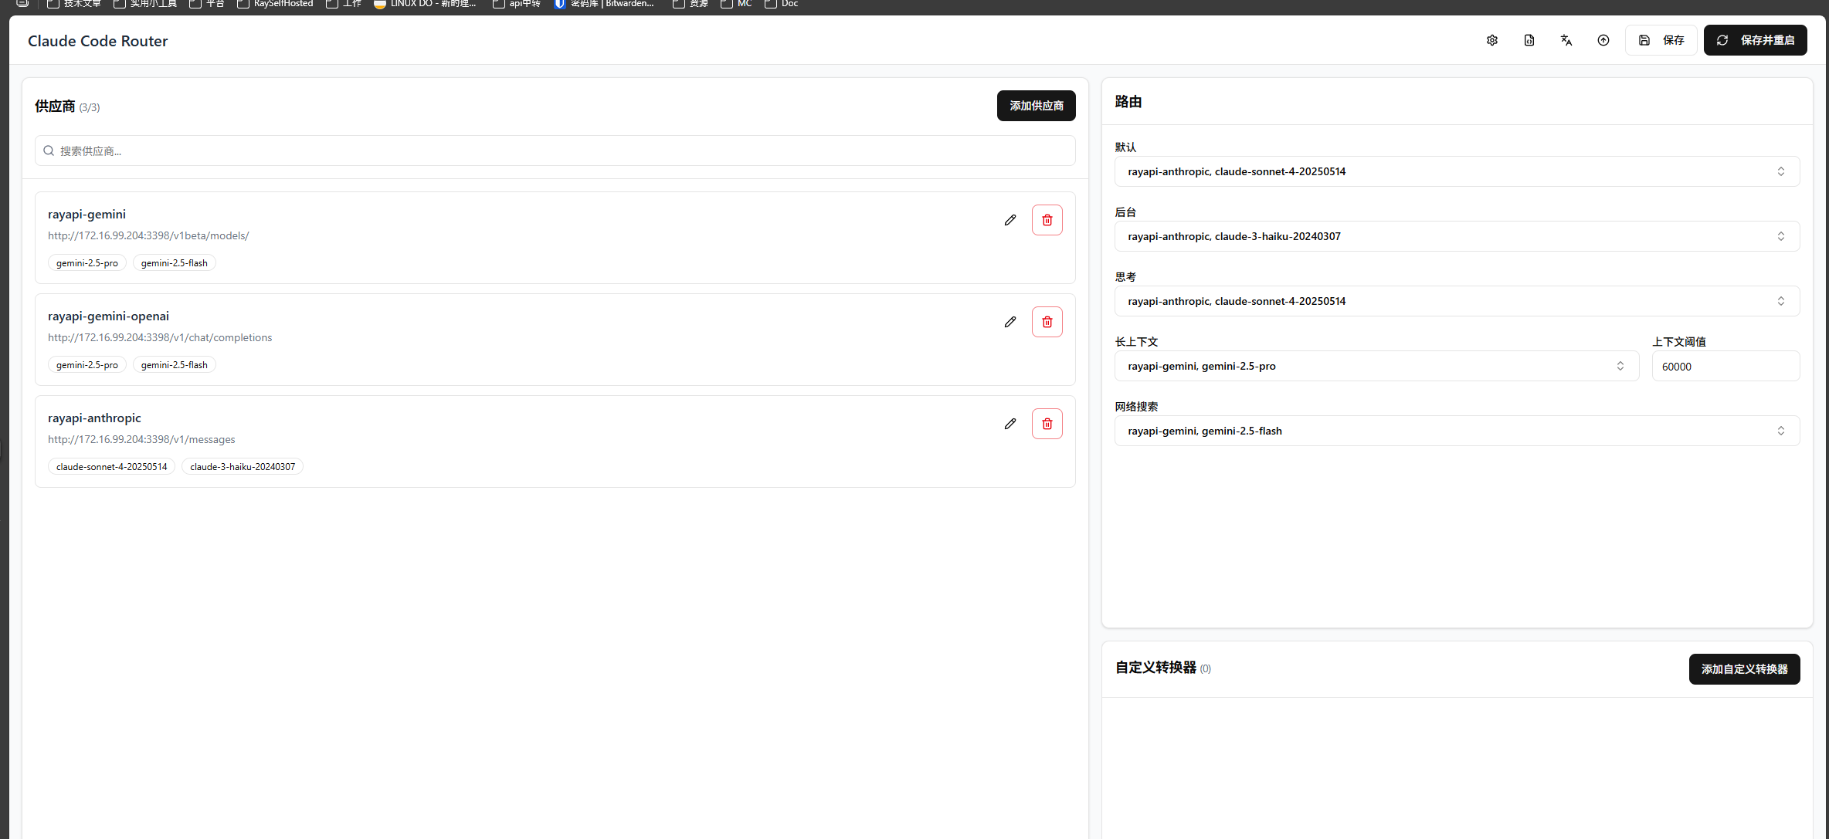
Task: Edit the rayapi-gemini provider with pencil icon
Action: point(1010,220)
